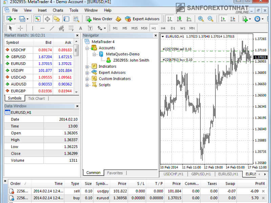Screen dimensions: 271x203
Task: Switch to line chart display
Action: [x=189, y=19]
